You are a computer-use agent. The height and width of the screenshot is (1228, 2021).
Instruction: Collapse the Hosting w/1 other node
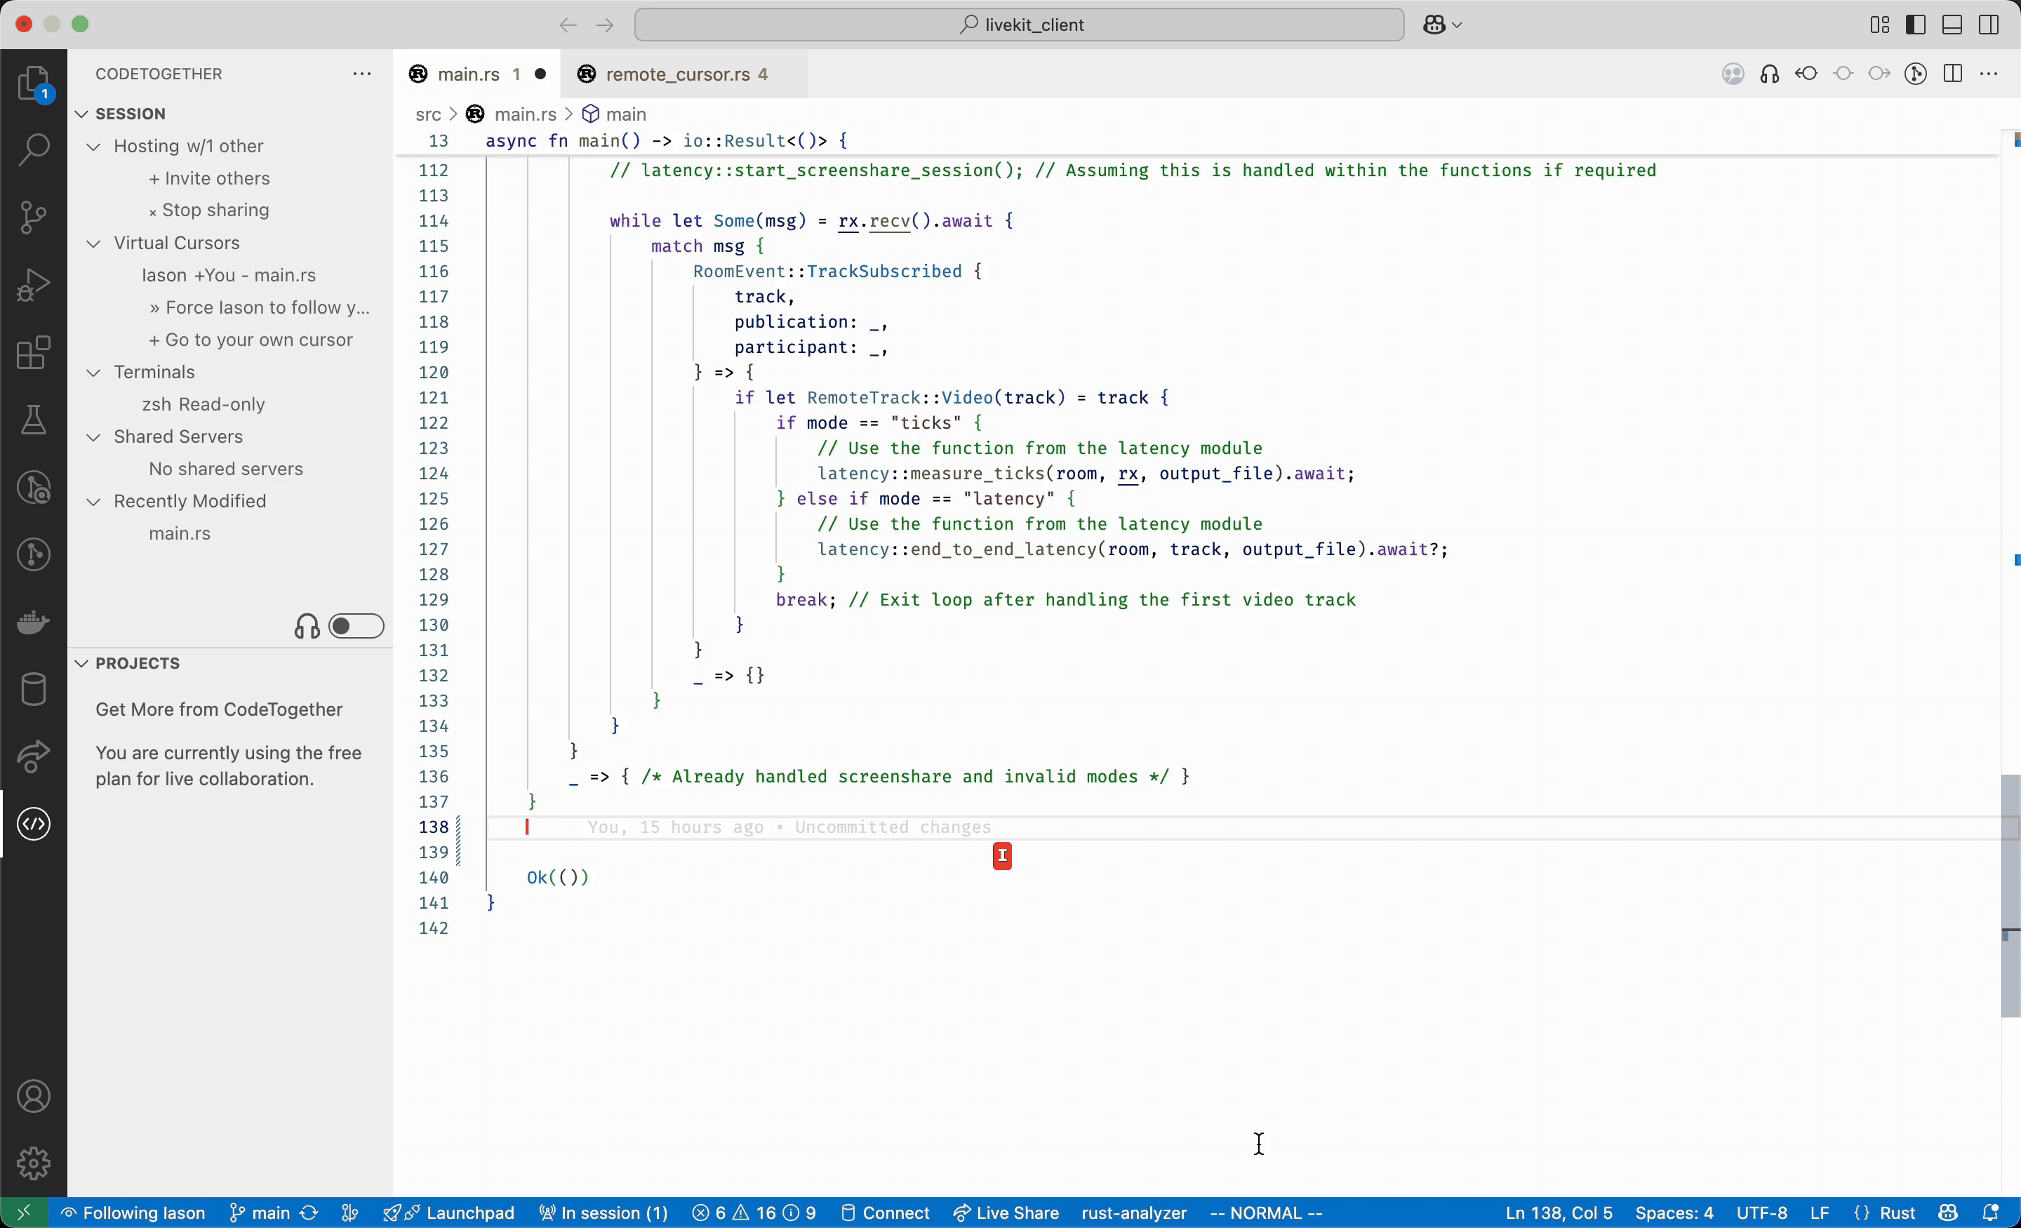94,146
